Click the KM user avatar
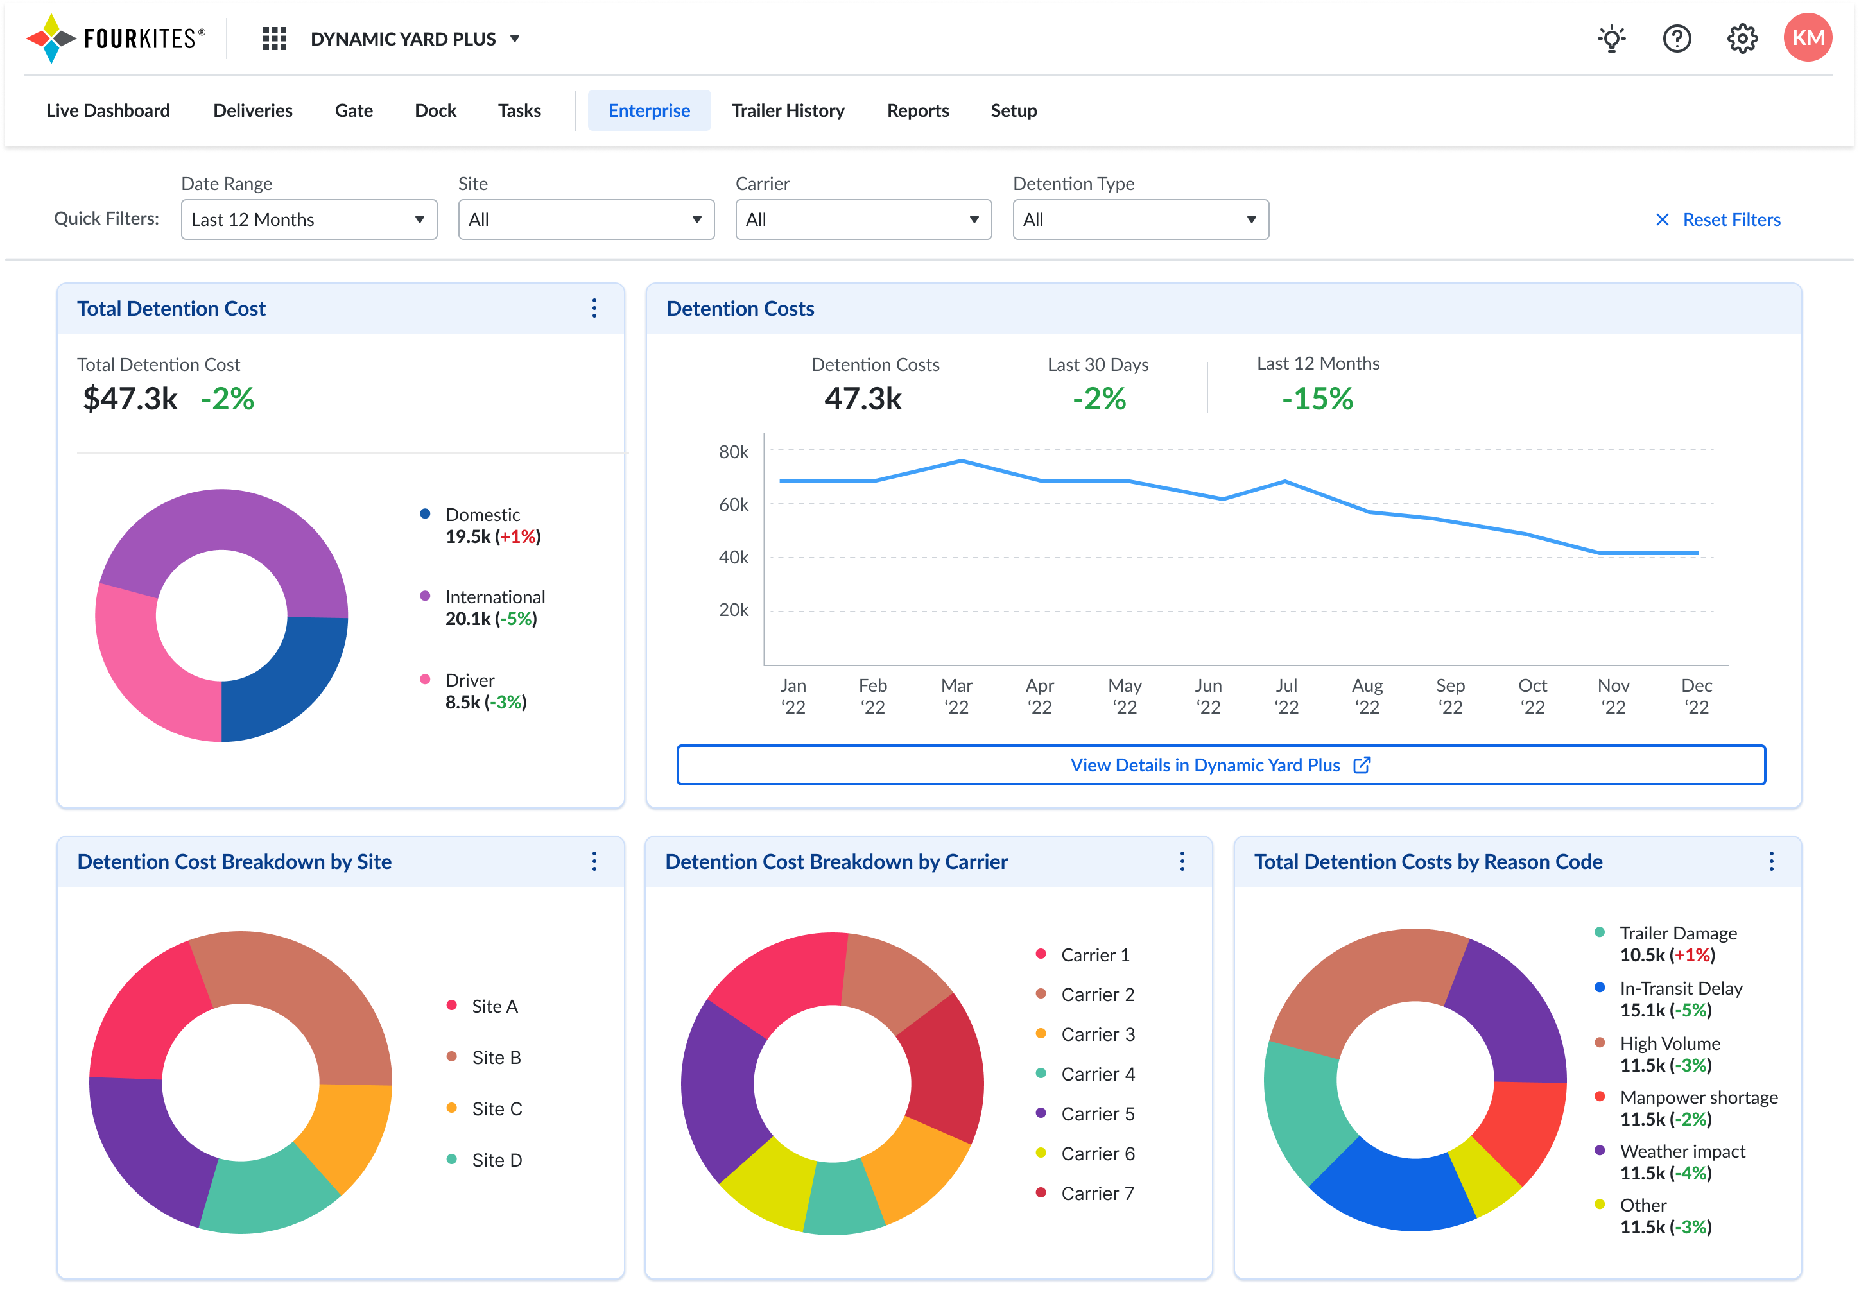Image resolution: width=1859 pixels, height=1295 pixels. (1807, 38)
